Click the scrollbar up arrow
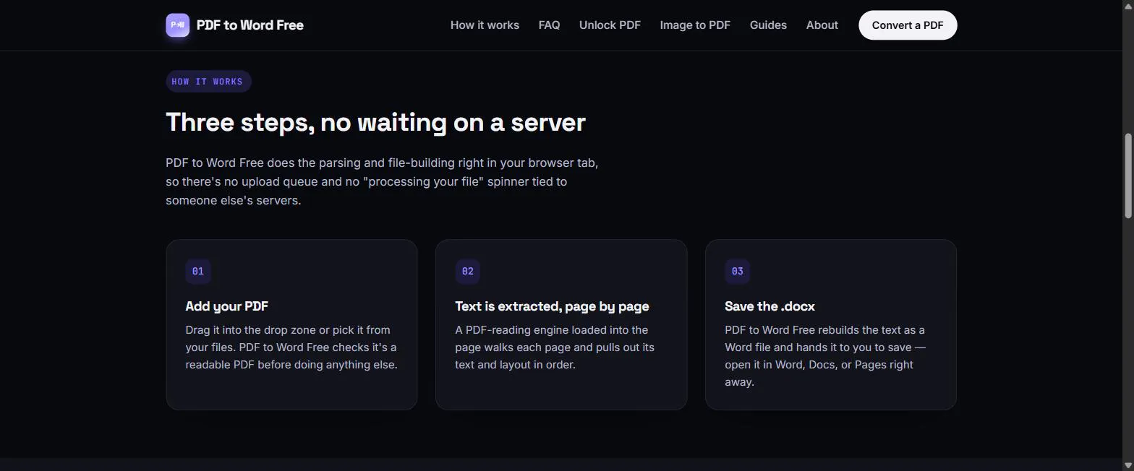Screen dimensions: 1134x471 pos(1127,6)
